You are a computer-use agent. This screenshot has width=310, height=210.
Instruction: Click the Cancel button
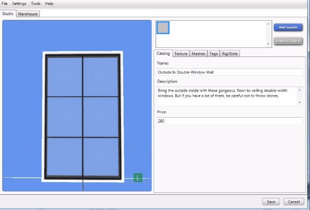294,202
